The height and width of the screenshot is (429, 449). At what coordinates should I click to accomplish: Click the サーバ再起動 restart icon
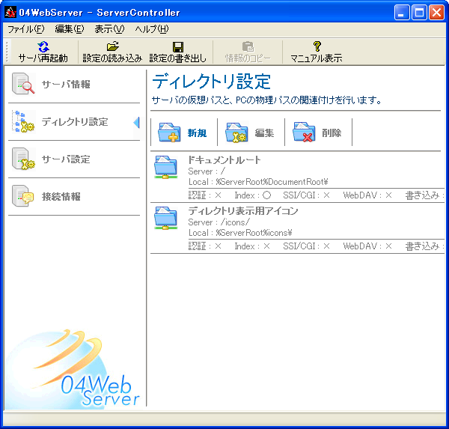pos(43,46)
